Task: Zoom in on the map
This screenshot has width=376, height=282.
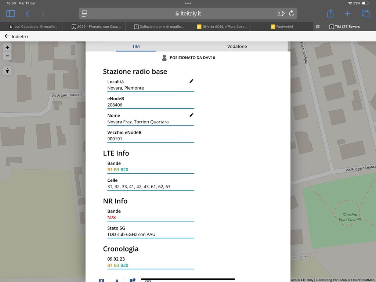Action: pyautogui.click(x=7, y=47)
